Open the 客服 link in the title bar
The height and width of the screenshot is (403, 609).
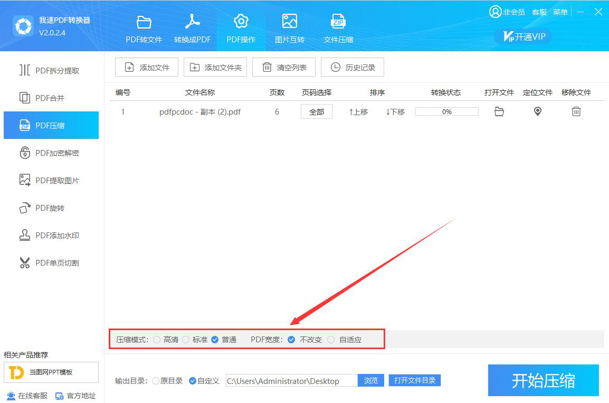click(x=539, y=12)
